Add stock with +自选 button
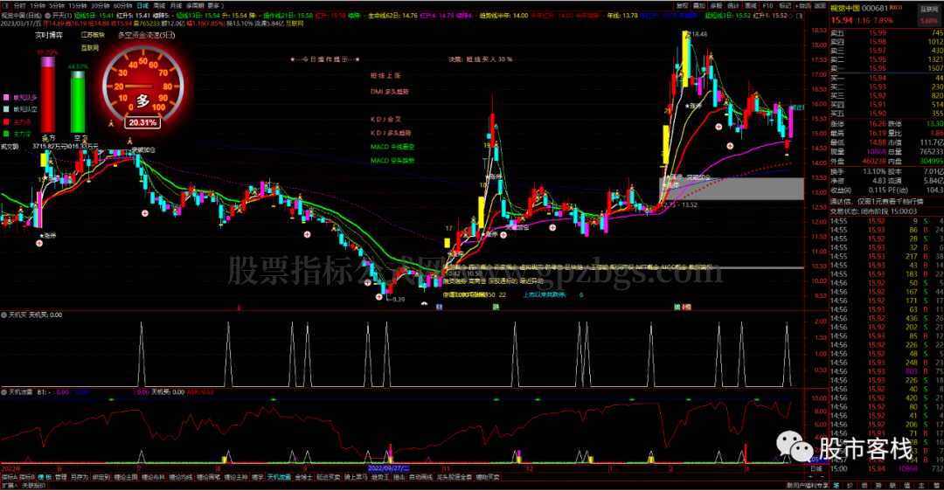This screenshot has height=491, width=944. [x=802, y=6]
